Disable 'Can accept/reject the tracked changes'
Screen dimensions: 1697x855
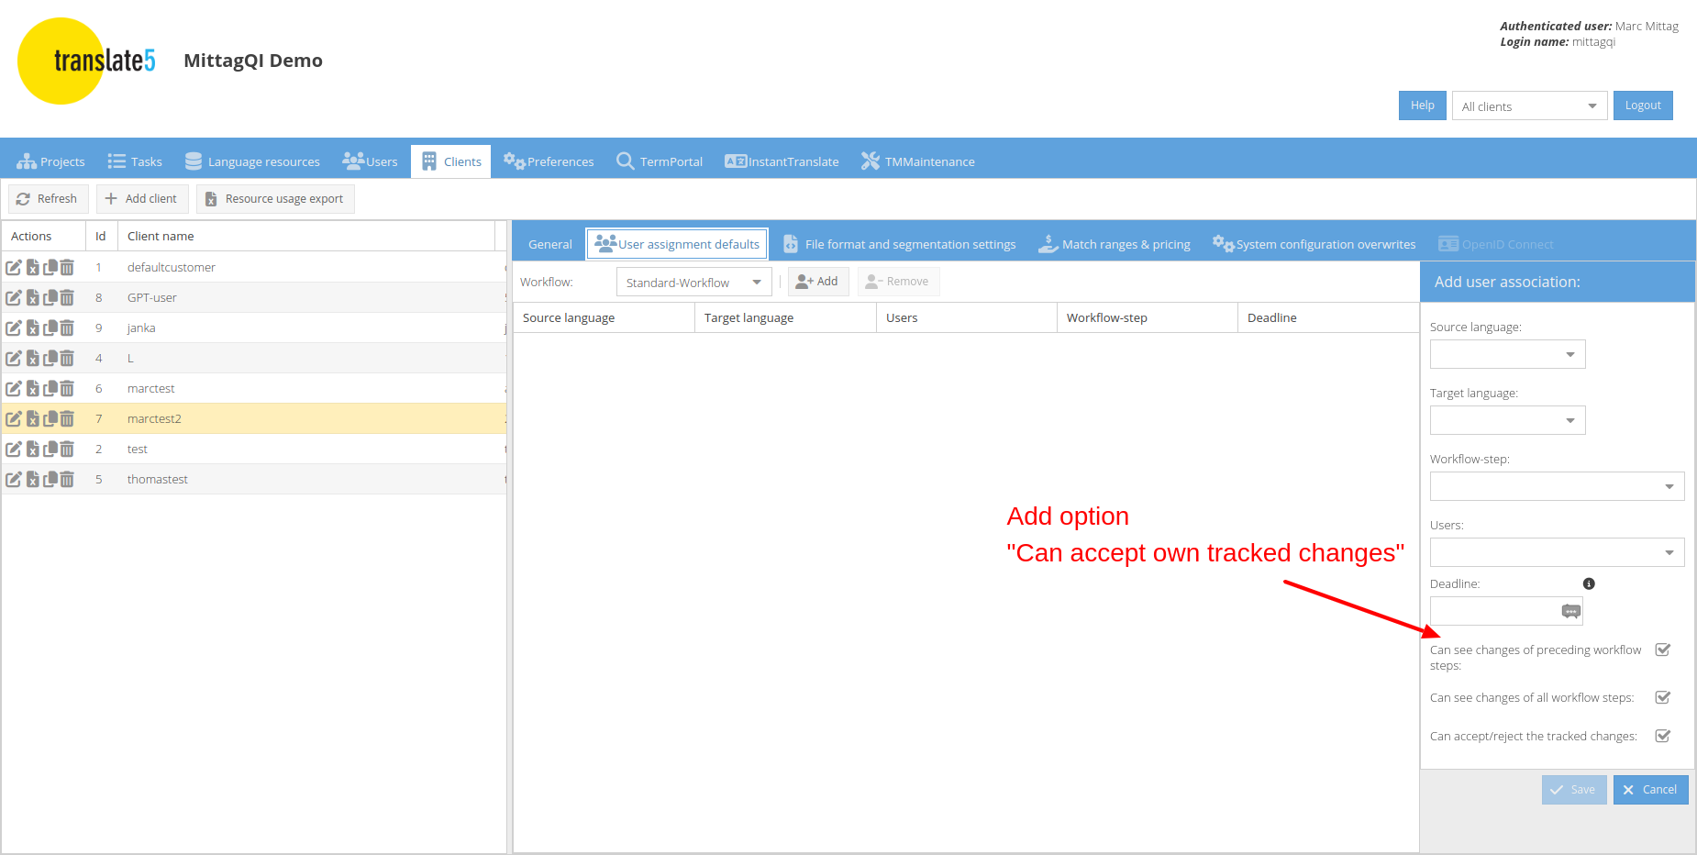point(1662,736)
